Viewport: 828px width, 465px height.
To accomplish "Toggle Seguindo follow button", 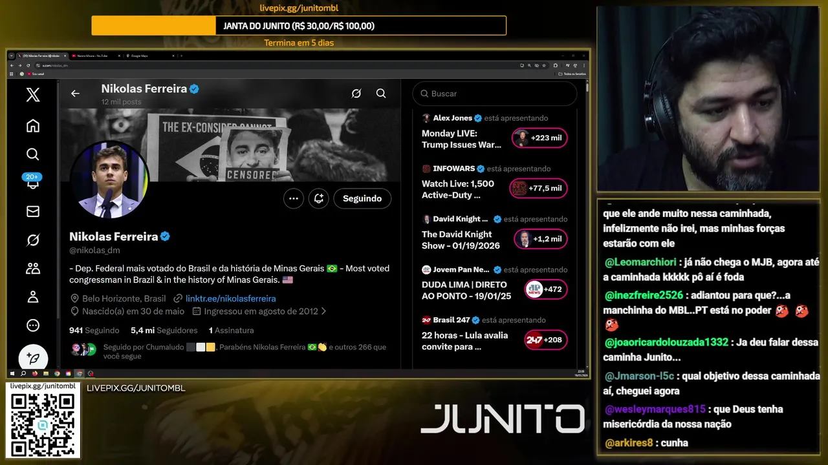I will 362,198.
